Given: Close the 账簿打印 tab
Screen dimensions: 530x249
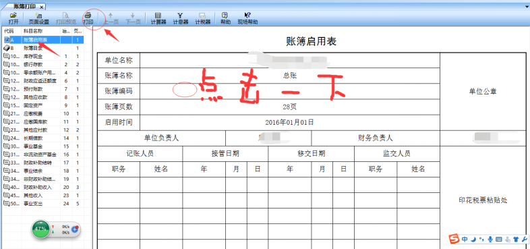Looking at the screenshot, I should tap(41, 7).
